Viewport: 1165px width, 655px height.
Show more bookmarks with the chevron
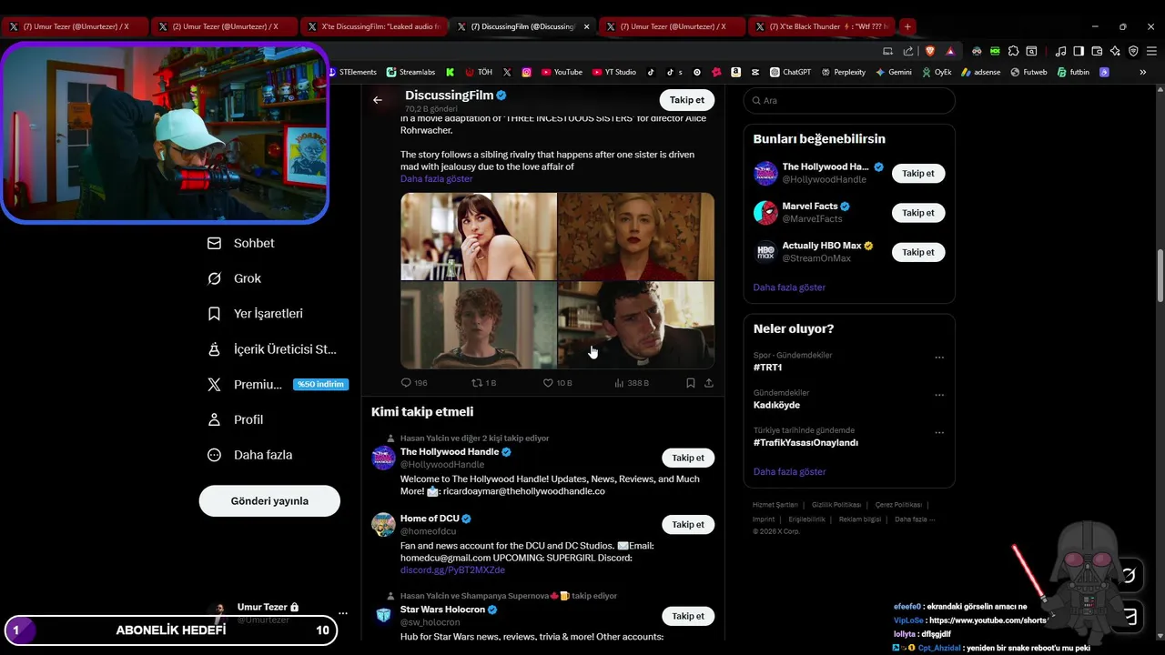[x=1143, y=72]
